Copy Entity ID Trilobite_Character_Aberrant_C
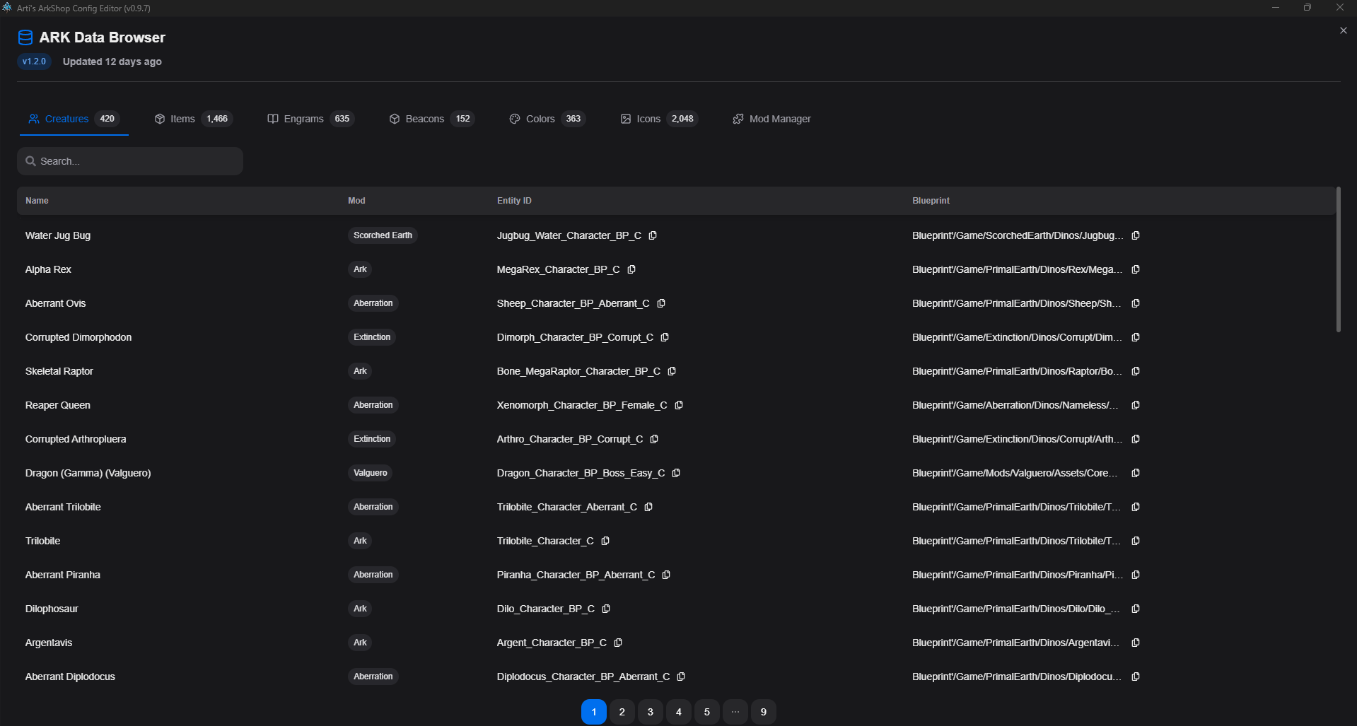Image resolution: width=1357 pixels, height=726 pixels. 648,507
